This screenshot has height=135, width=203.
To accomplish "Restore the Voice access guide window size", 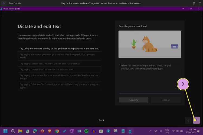I will click(191, 9).
